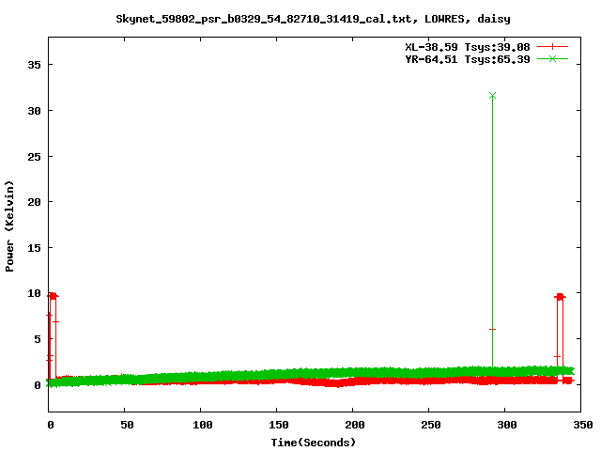Select legend entry XL-38.59 Tsys:39.08
Viewport: 601px width, 451px height.
[468, 47]
